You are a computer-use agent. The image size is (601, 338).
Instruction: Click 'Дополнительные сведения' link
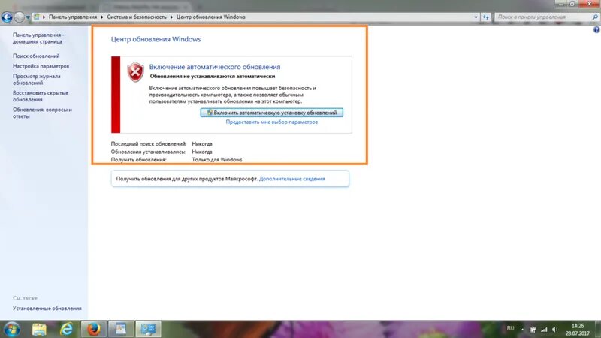click(291, 179)
